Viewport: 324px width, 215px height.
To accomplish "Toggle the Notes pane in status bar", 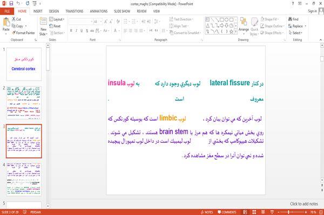I will click(x=207, y=212).
